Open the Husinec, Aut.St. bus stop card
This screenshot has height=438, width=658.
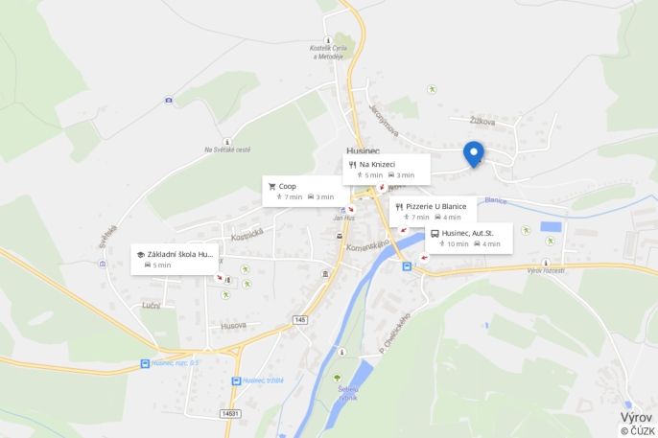click(469, 238)
